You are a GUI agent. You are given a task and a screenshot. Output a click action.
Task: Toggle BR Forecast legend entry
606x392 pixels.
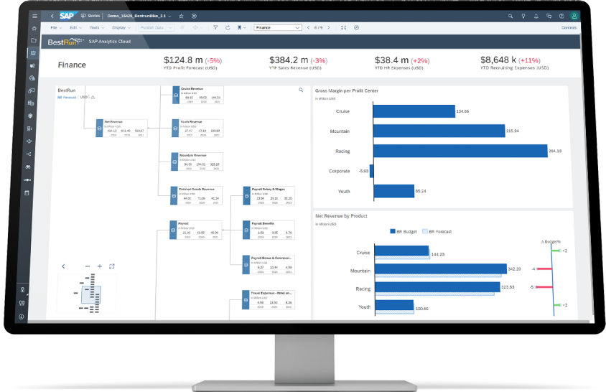click(x=437, y=232)
